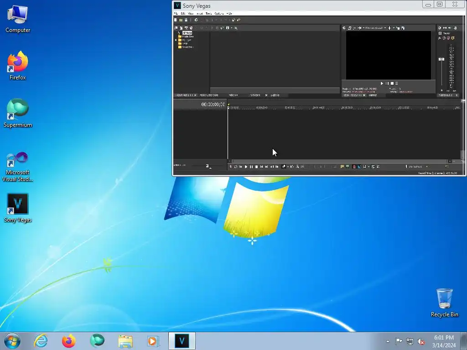
Task: Click the Split Screen View icon
Action: coord(359,28)
